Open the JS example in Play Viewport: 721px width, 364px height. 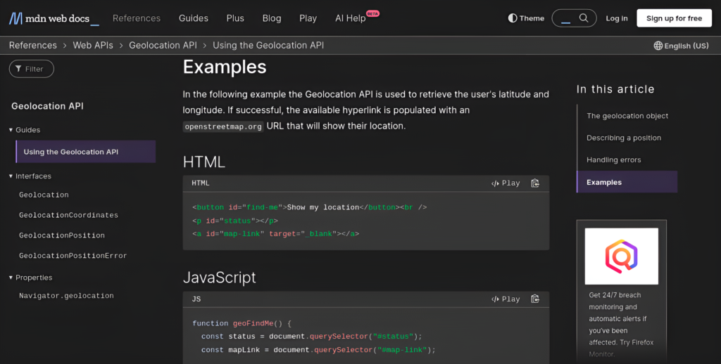click(x=506, y=299)
